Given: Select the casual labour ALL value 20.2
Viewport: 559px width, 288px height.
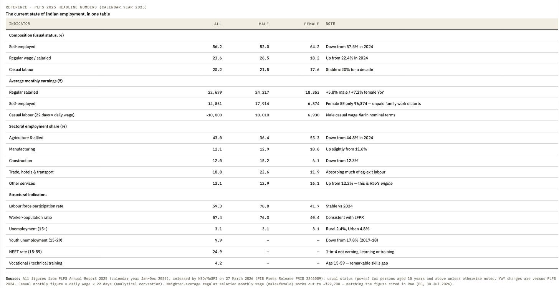Looking at the screenshot, I should 217,70.
